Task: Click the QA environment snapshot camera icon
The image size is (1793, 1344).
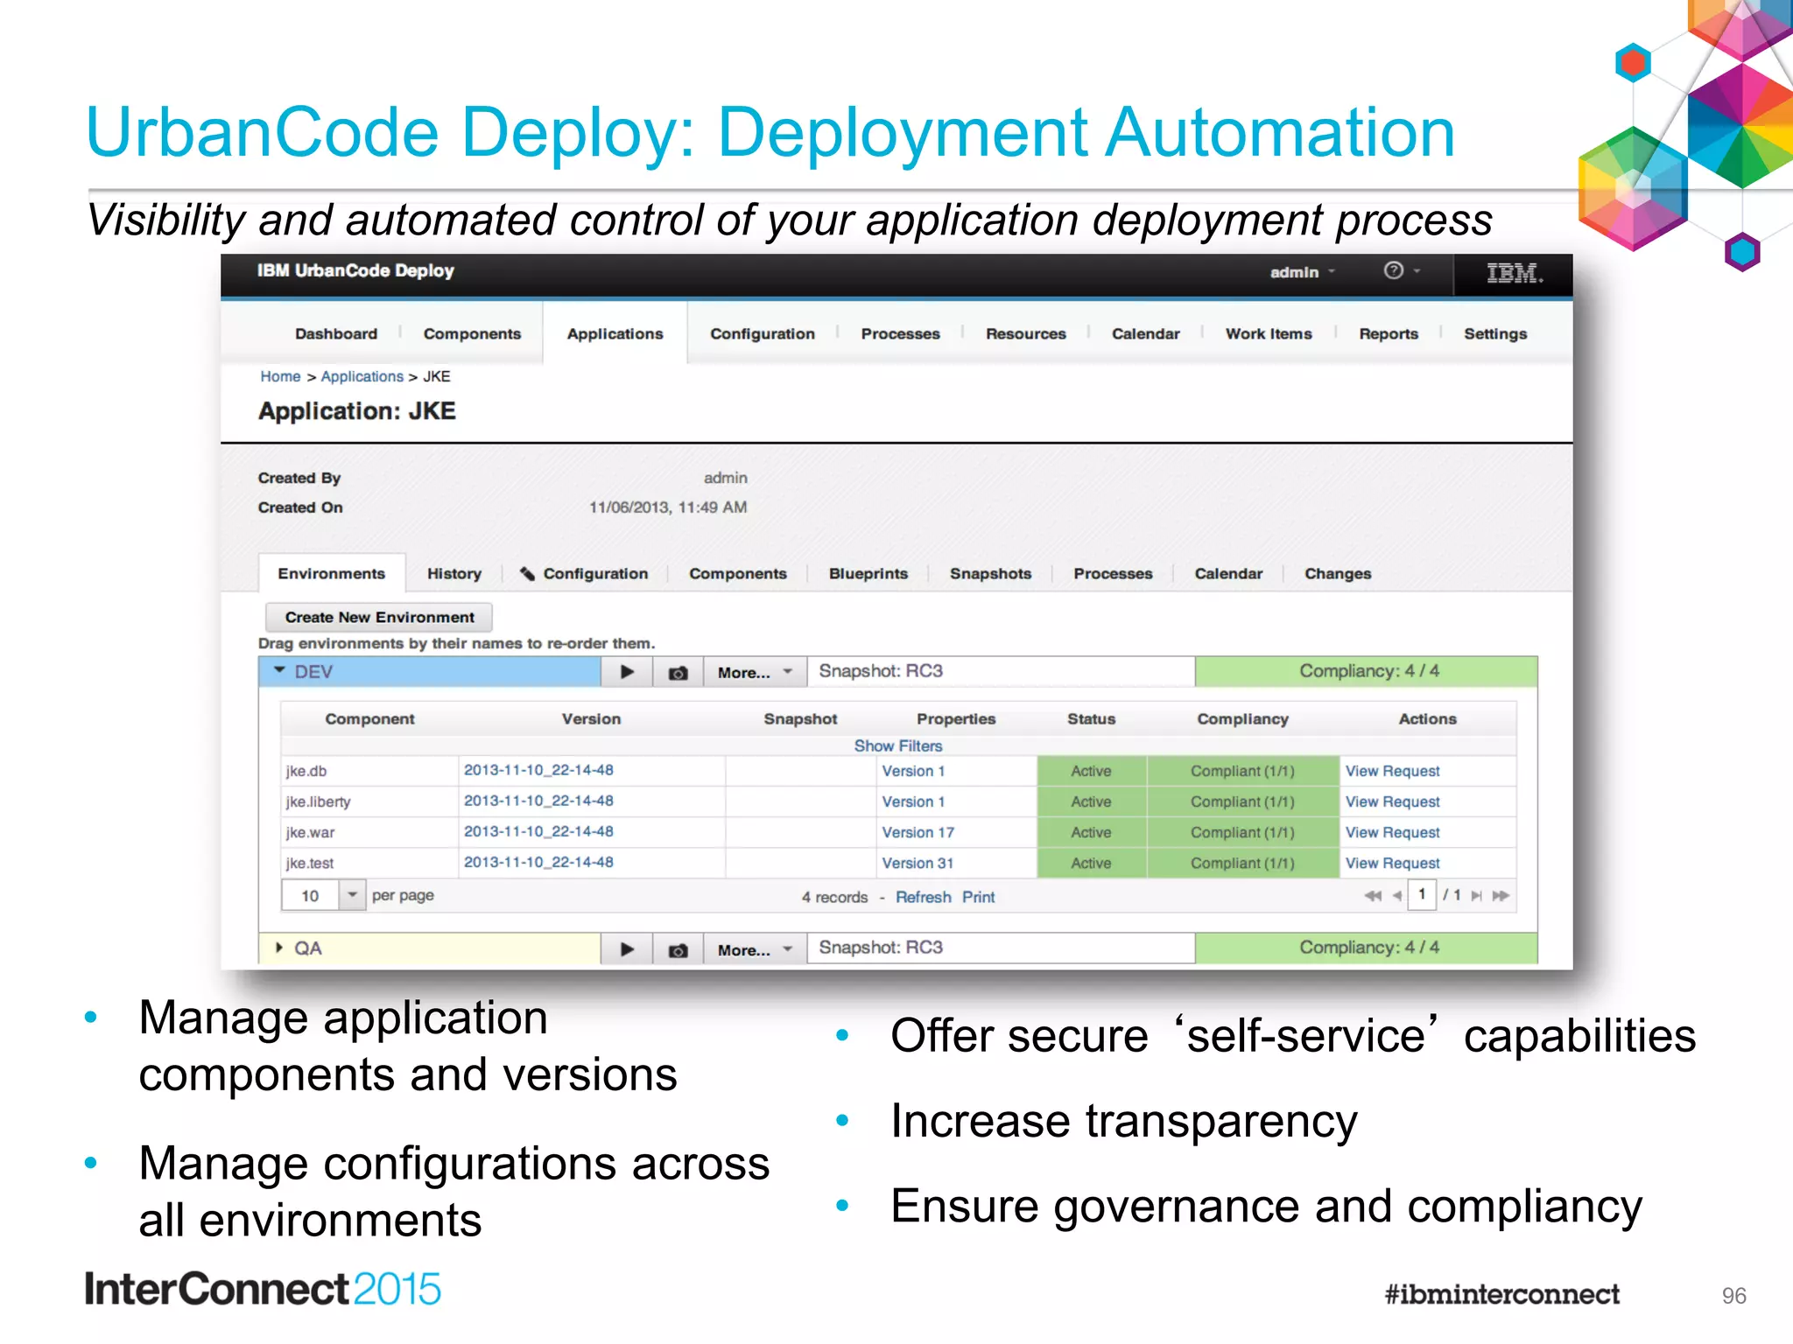Action: tap(678, 948)
